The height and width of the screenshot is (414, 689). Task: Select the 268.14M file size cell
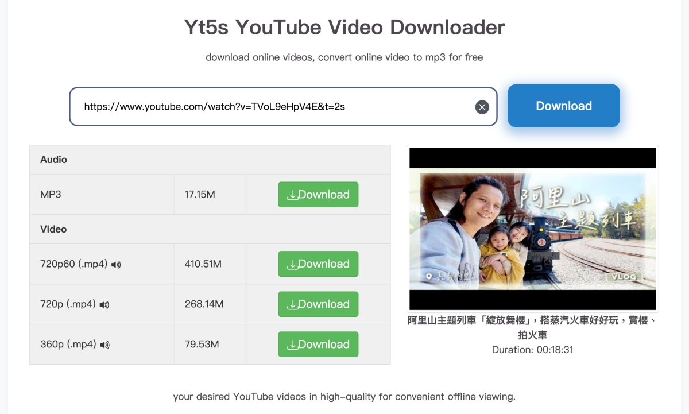click(210, 304)
